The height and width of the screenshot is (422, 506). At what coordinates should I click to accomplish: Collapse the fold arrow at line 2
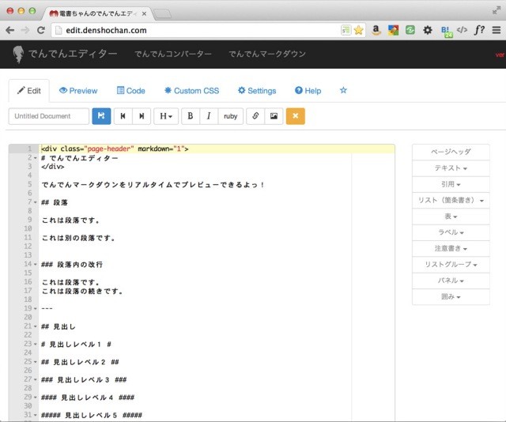35,158
